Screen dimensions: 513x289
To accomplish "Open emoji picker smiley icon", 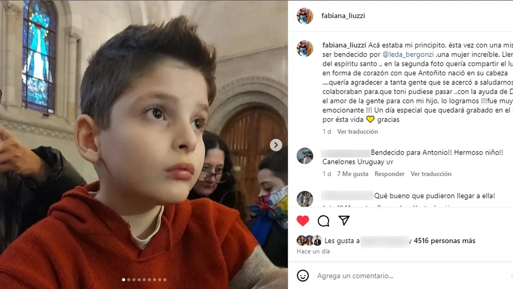I will [303, 276].
